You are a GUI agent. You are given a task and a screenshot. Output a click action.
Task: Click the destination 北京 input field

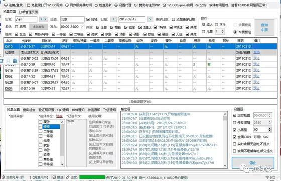pos(72,19)
